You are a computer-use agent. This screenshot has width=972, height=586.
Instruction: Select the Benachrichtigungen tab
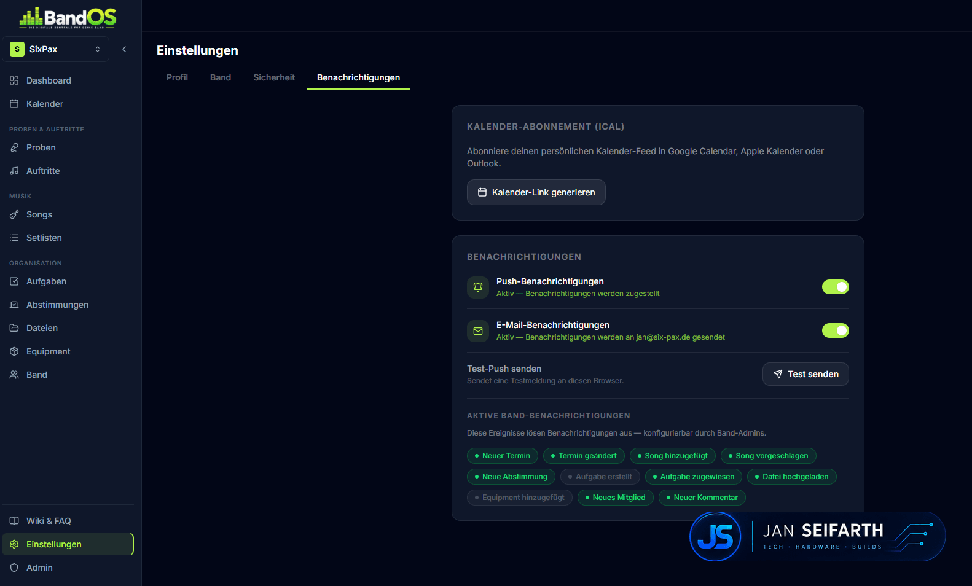click(358, 77)
